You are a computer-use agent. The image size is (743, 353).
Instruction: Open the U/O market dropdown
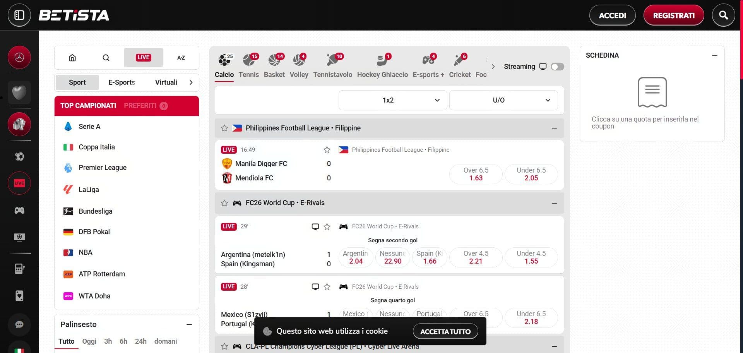(503, 100)
